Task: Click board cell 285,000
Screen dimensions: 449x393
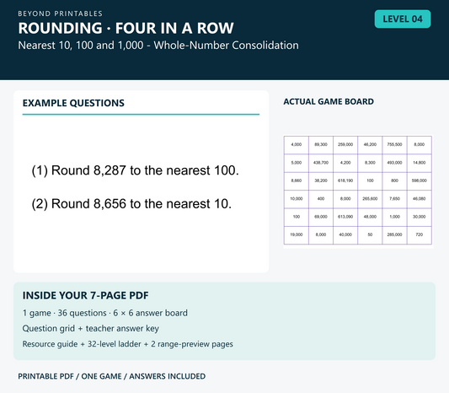Action: (394, 234)
